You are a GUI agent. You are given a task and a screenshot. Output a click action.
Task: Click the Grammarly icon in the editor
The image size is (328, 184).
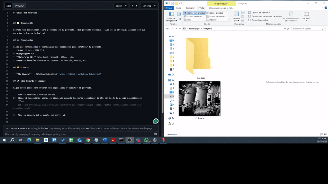pyautogui.click(x=156, y=121)
